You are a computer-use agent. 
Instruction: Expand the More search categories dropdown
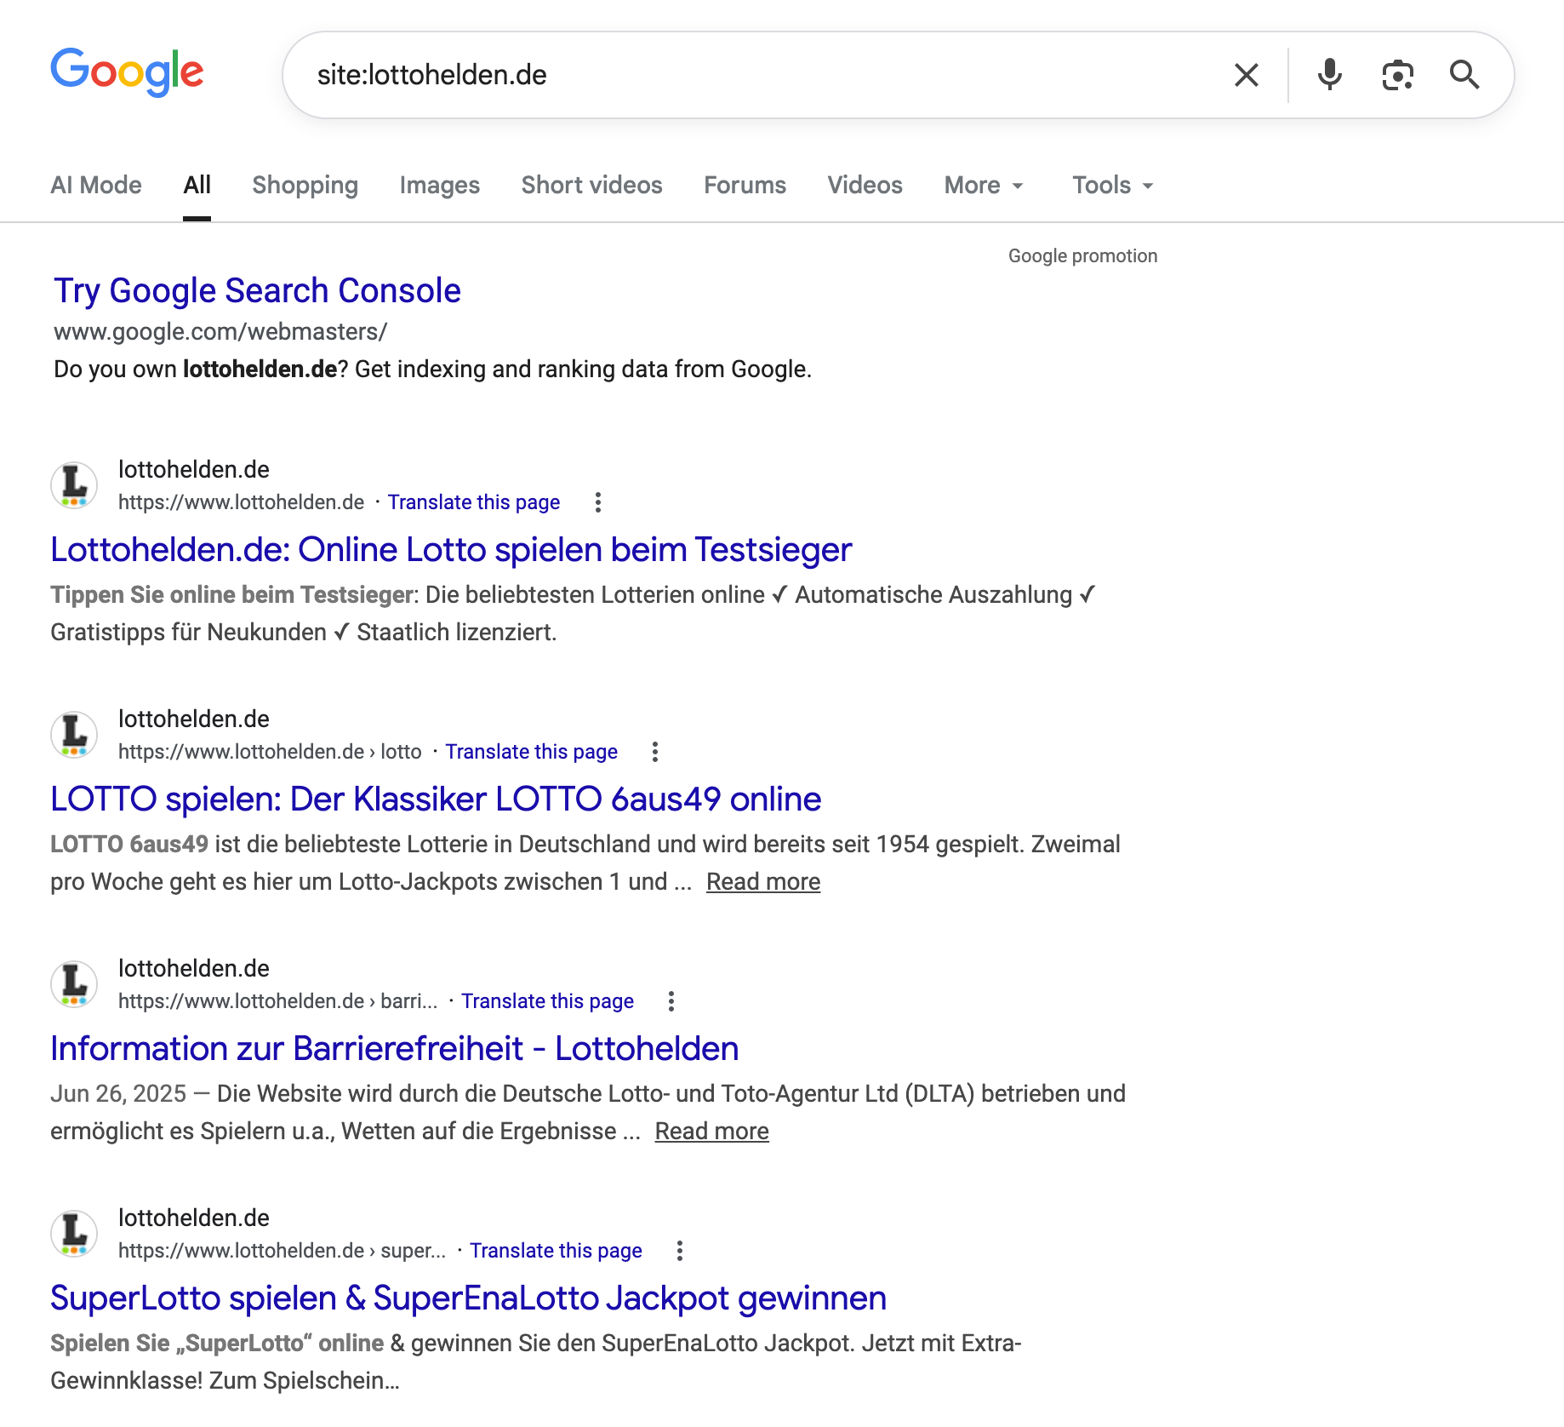[x=983, y=185]
